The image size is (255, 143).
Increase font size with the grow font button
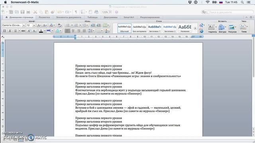pyautogui.click(x=39, y=25)
